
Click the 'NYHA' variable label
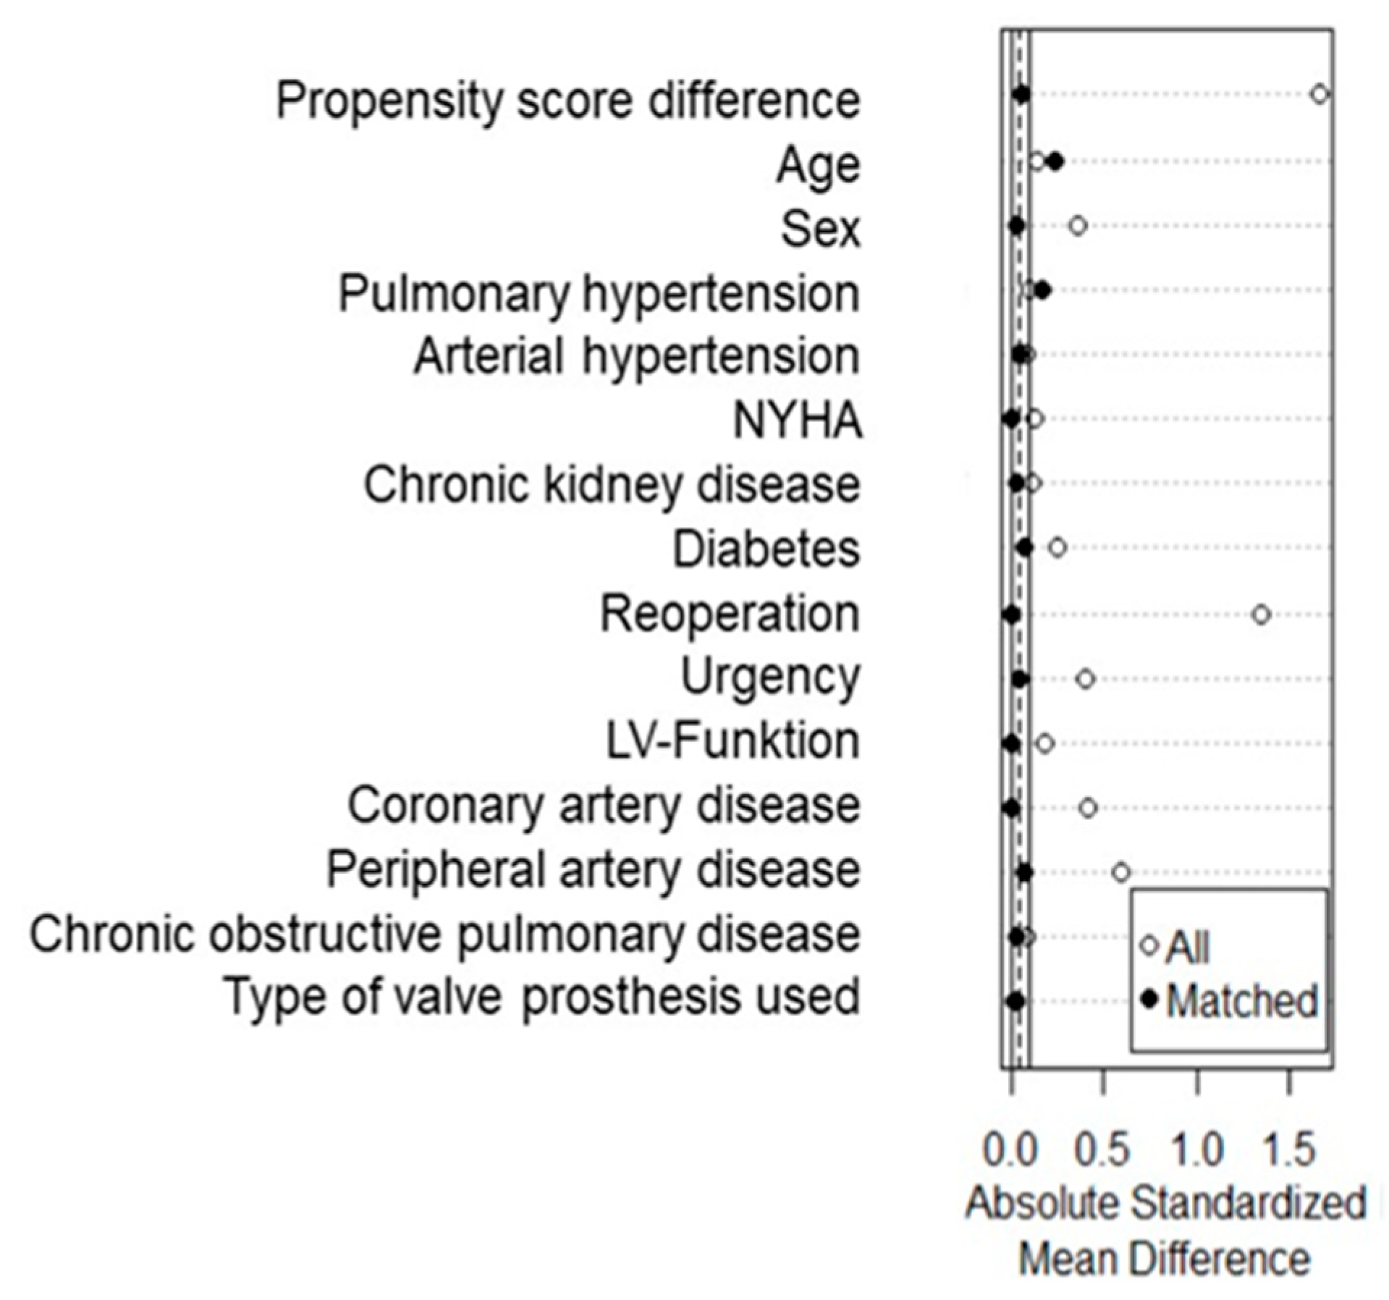798,420
